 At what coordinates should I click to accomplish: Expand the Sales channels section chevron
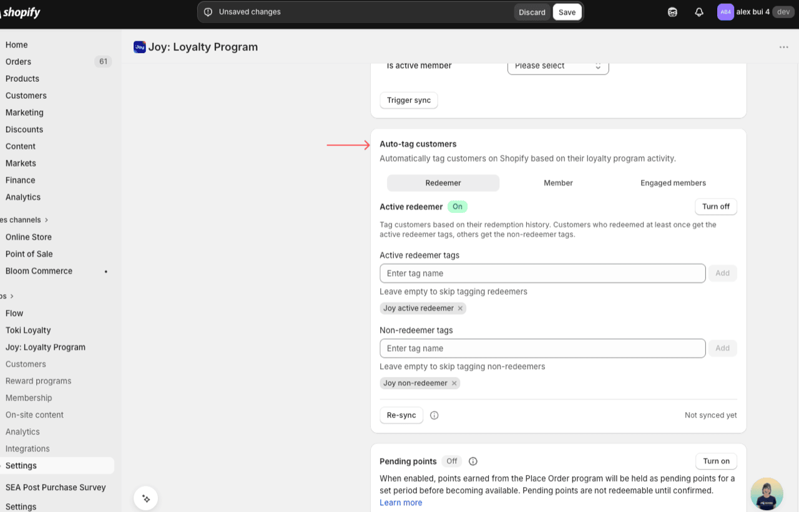click(46, 220)
